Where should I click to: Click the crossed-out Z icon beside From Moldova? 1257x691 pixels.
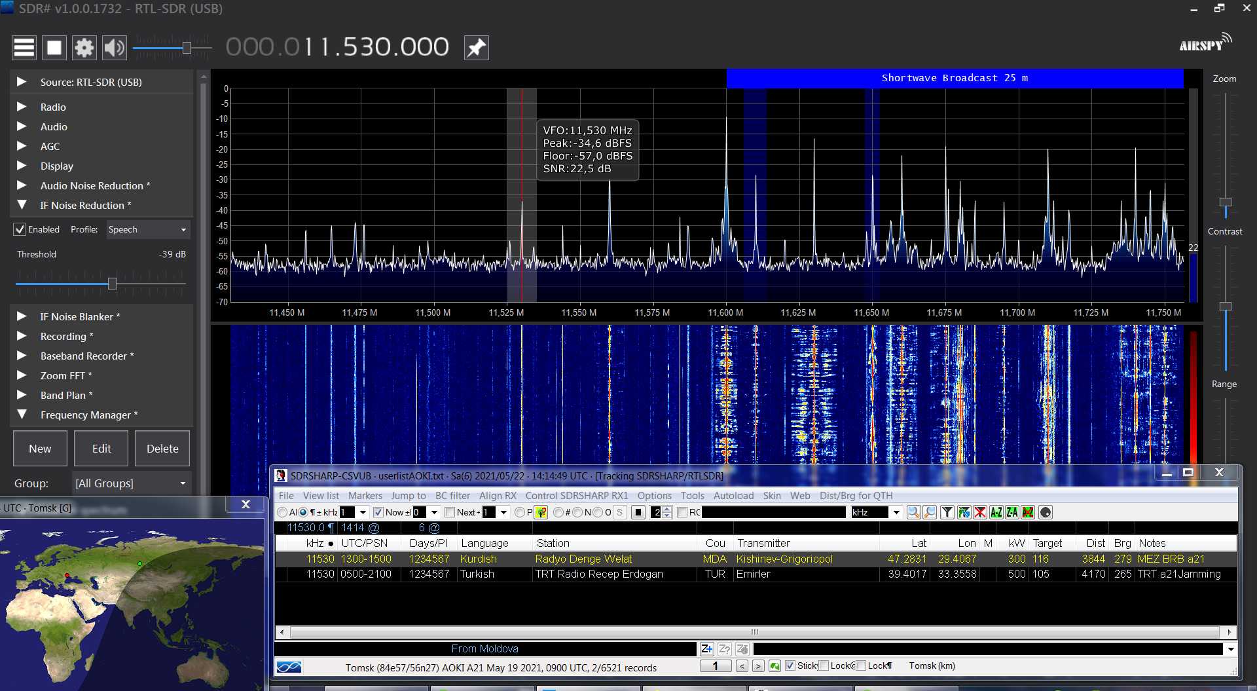[742, 649]
